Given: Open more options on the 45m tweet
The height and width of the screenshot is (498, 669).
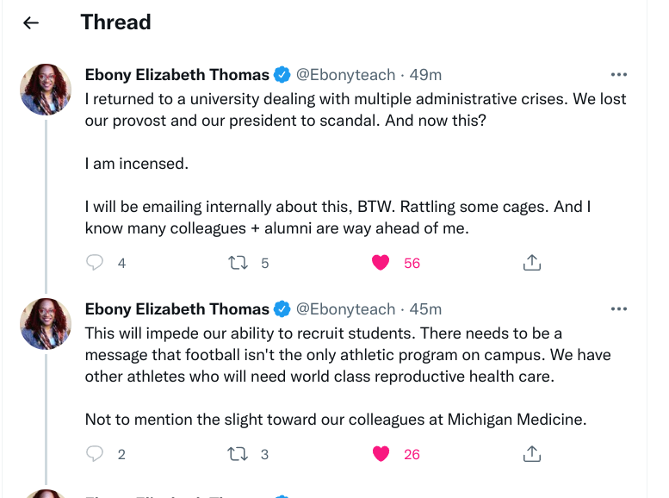Looking at the screenshot, I should click(618, 309).
